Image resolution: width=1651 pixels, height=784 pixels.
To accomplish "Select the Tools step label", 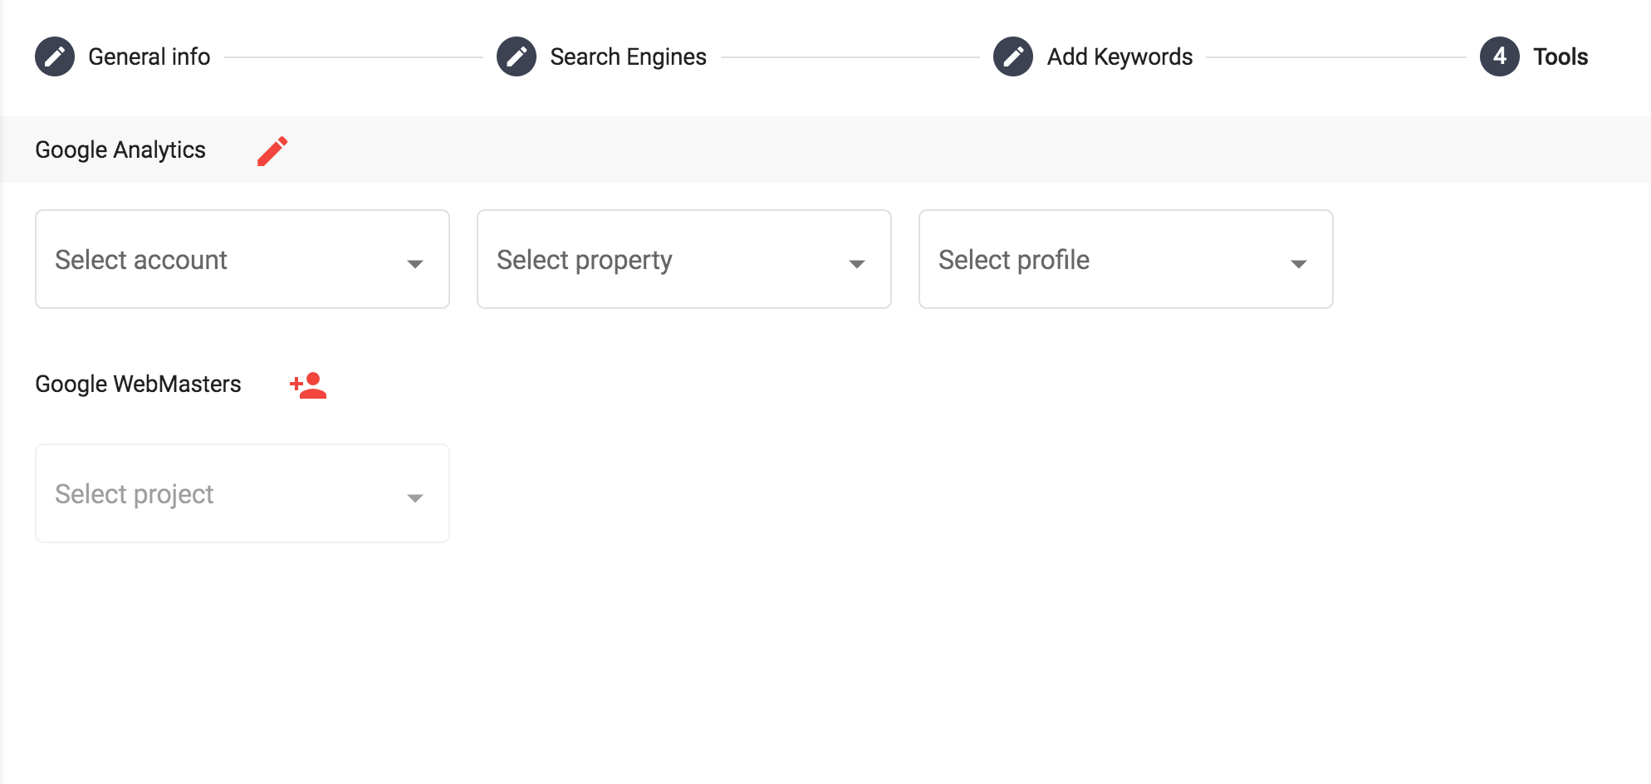I will pyautogui.click(x=1560, y=56).
